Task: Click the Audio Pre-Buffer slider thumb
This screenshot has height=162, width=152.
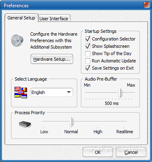Action: pyautogui.click(x=120, y=93)
